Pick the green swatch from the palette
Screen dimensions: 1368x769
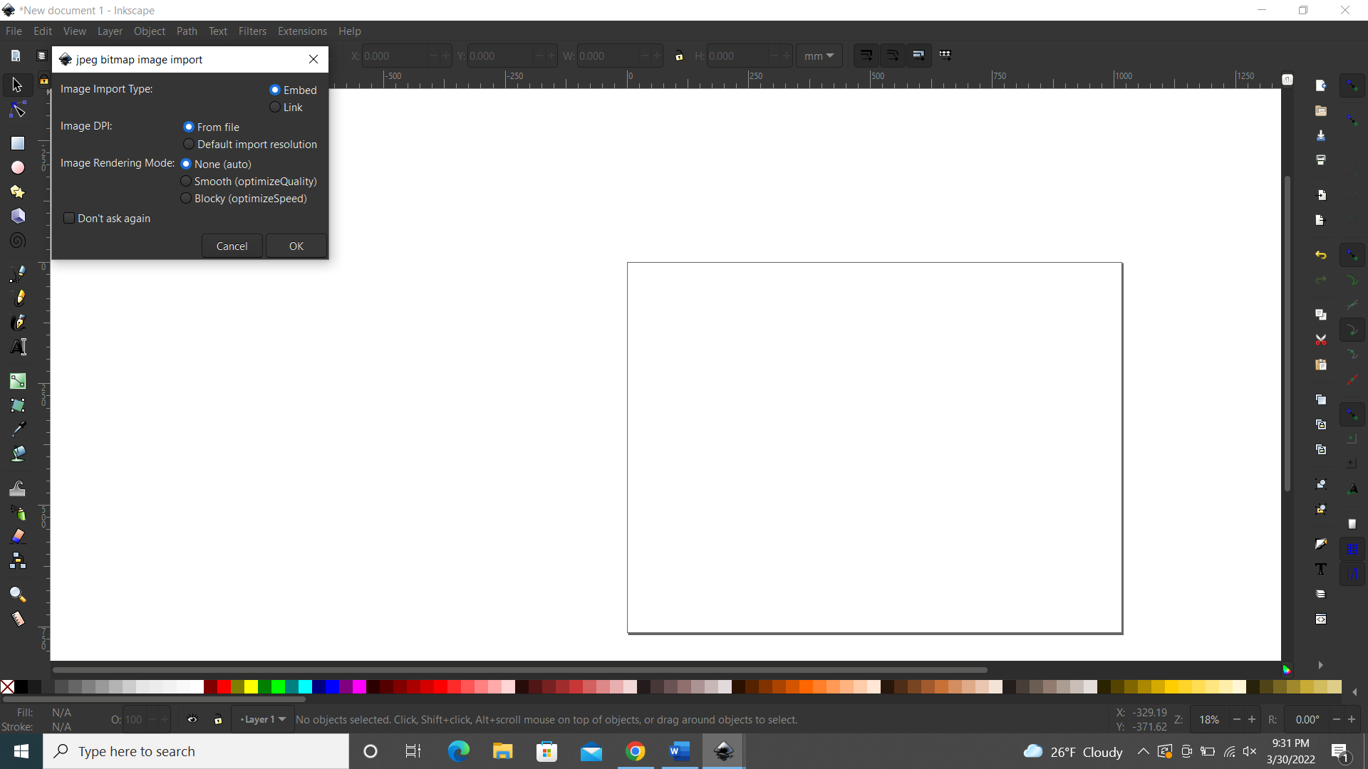[277, 687]
